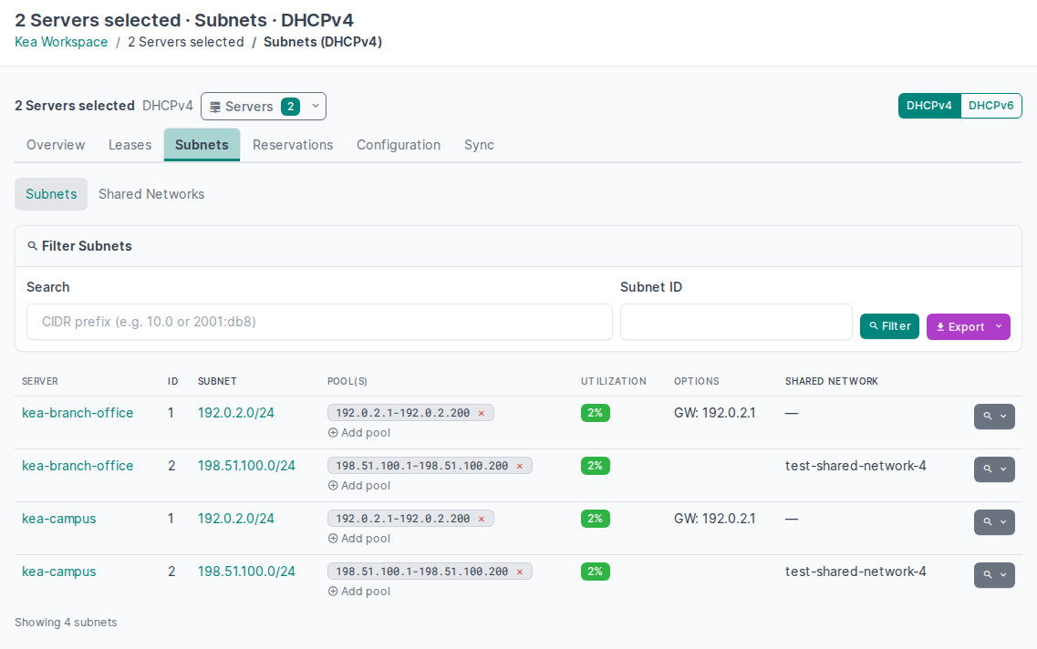Click 2% utilization badge for kea-branch-office ID 1
This screenshot has width=1037, height=649.
[x=596, y=413]
